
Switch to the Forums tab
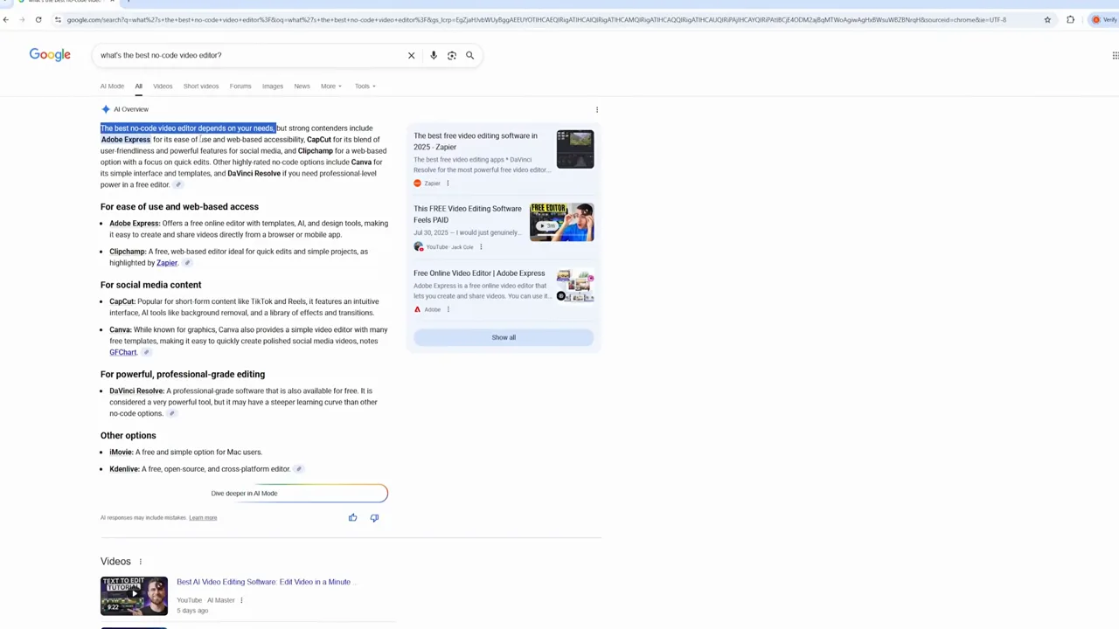click(x=240, y=86)
